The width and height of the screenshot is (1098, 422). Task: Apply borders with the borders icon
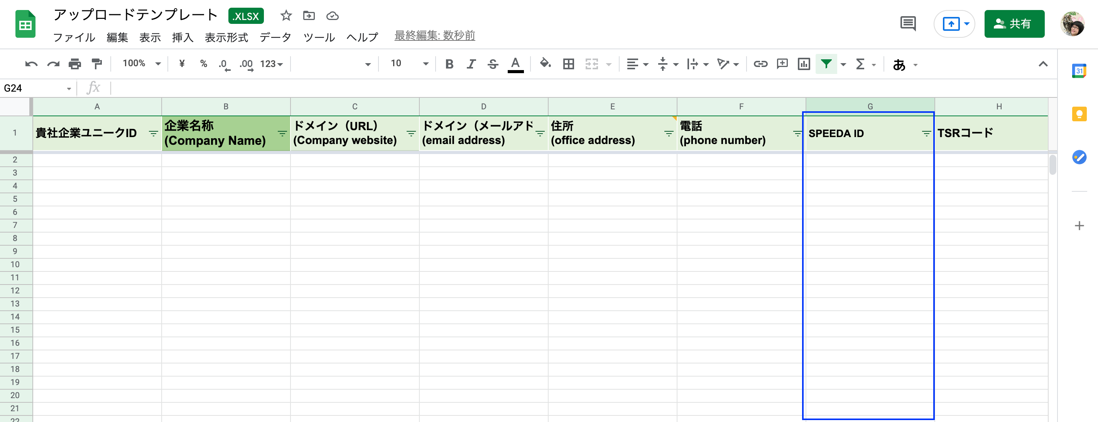(x=569, y=64)
